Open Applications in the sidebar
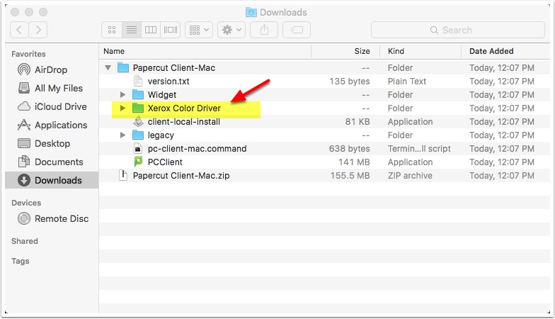555x319 pixels. pyautogui.click(x=52, y=125)
